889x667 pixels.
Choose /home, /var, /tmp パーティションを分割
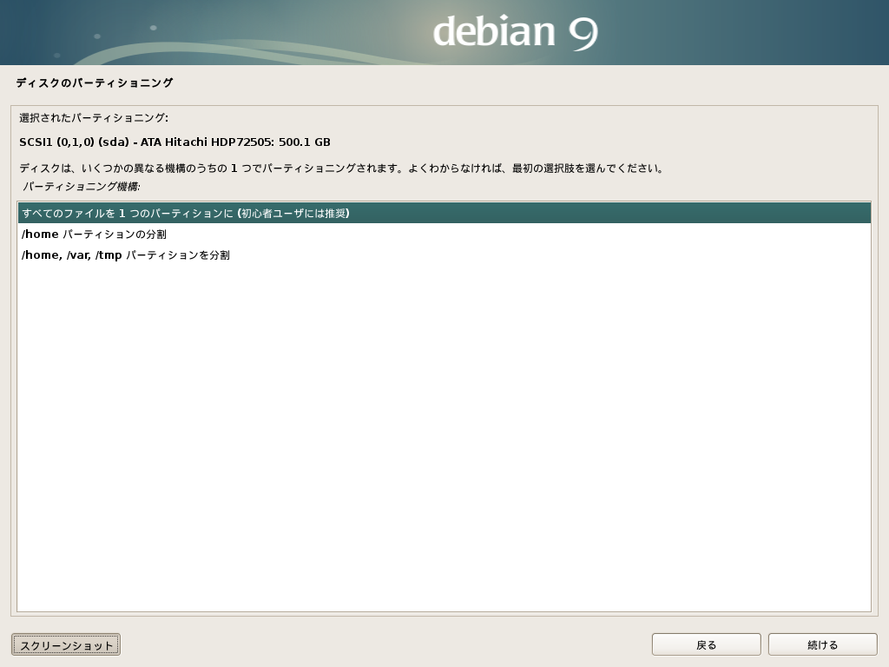(x=444, y=255)
